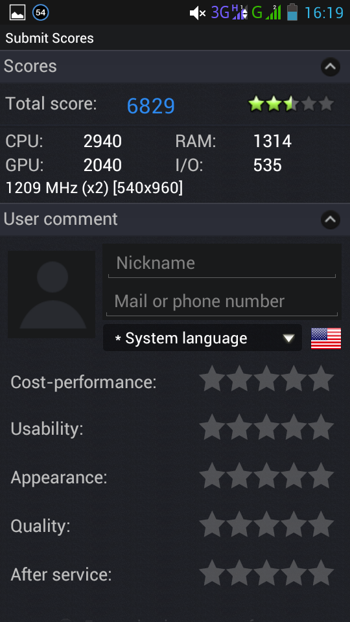Rate After service with one star

click(212, 573)
